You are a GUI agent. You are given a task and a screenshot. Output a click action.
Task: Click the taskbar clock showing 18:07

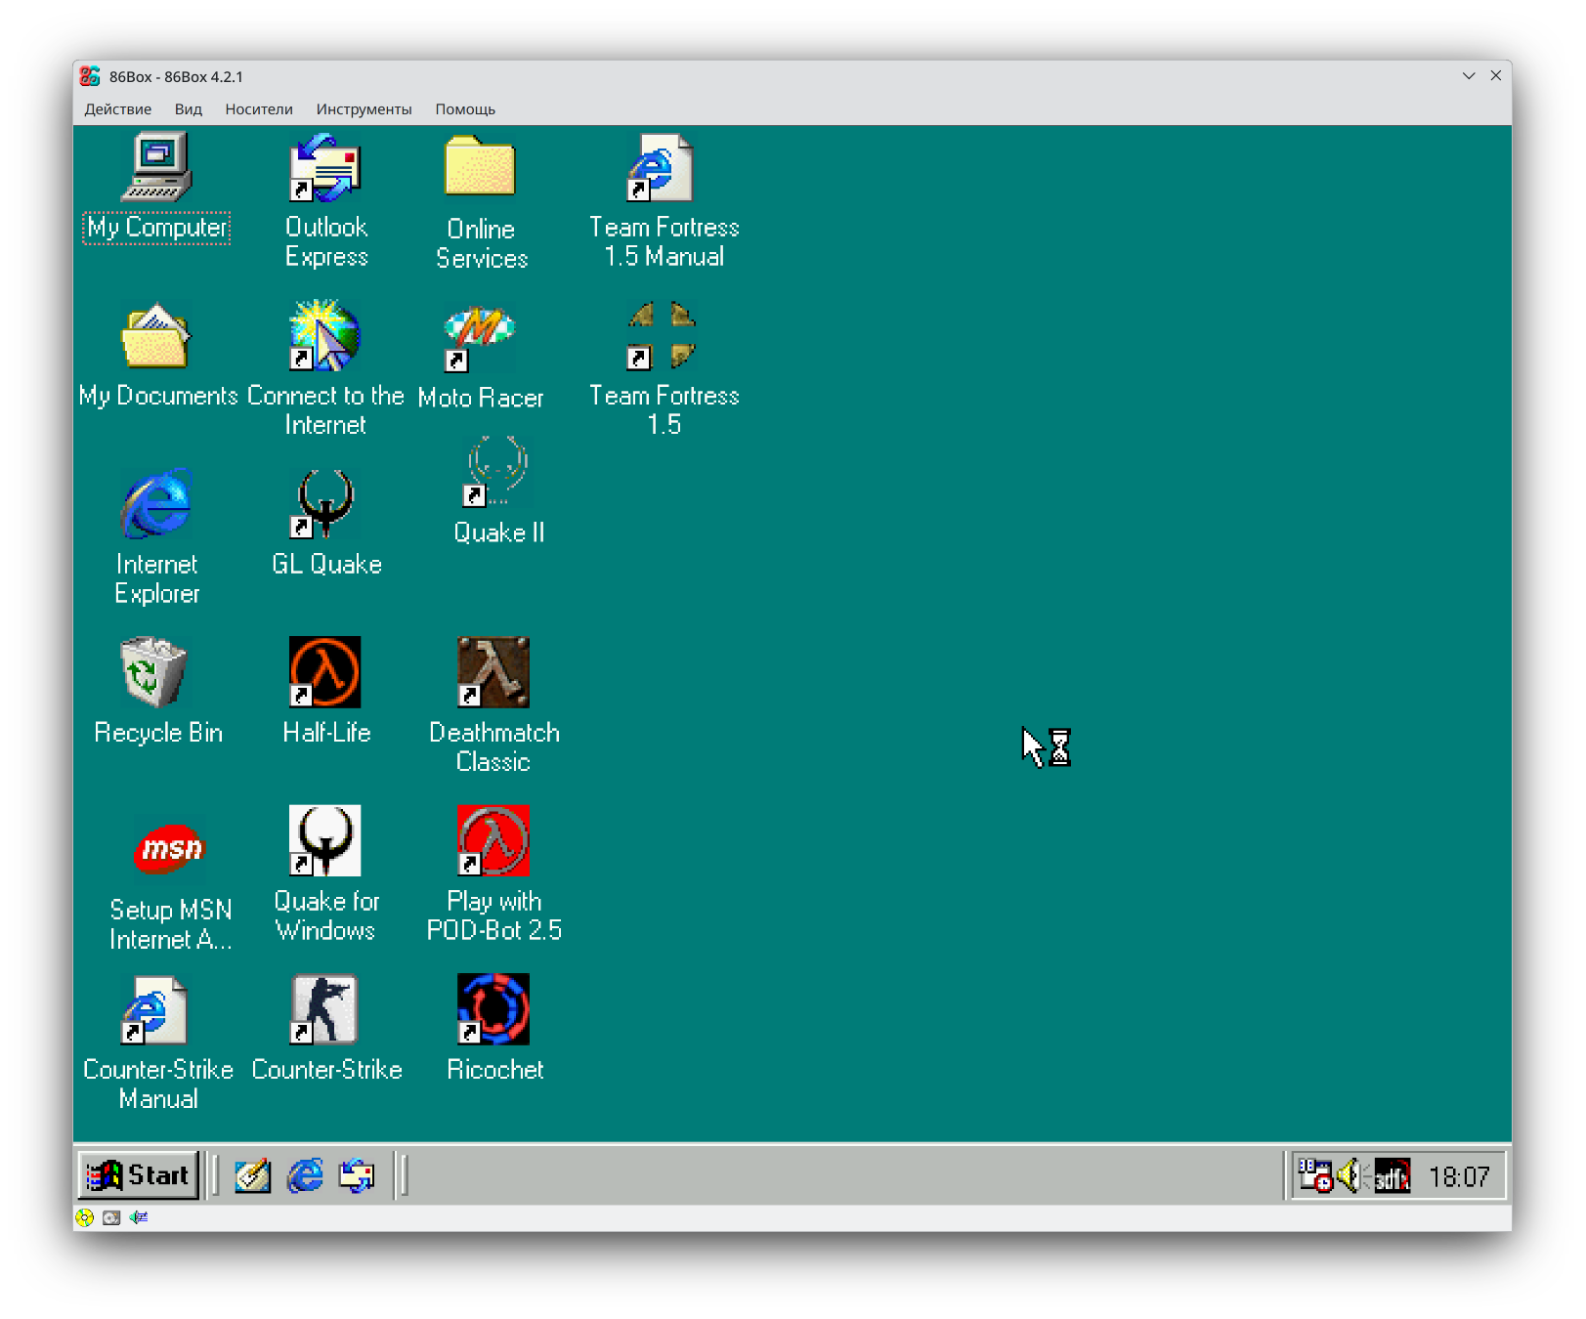(x=1459, y=1177)
